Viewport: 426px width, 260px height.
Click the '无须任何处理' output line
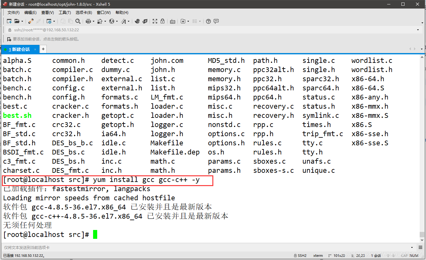point(27,225)
